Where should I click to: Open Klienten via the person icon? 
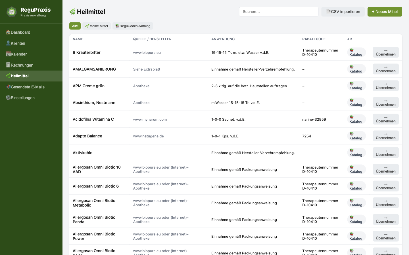click(x=8, y=43)
